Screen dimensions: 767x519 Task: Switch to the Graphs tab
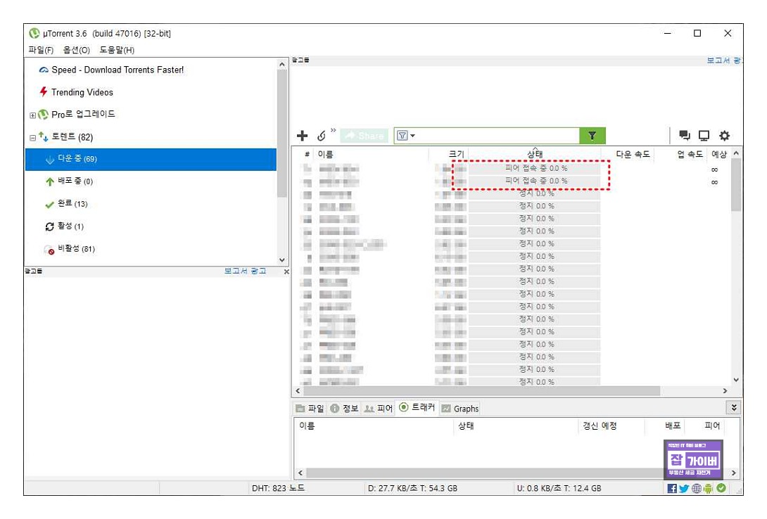click(459, 409)
